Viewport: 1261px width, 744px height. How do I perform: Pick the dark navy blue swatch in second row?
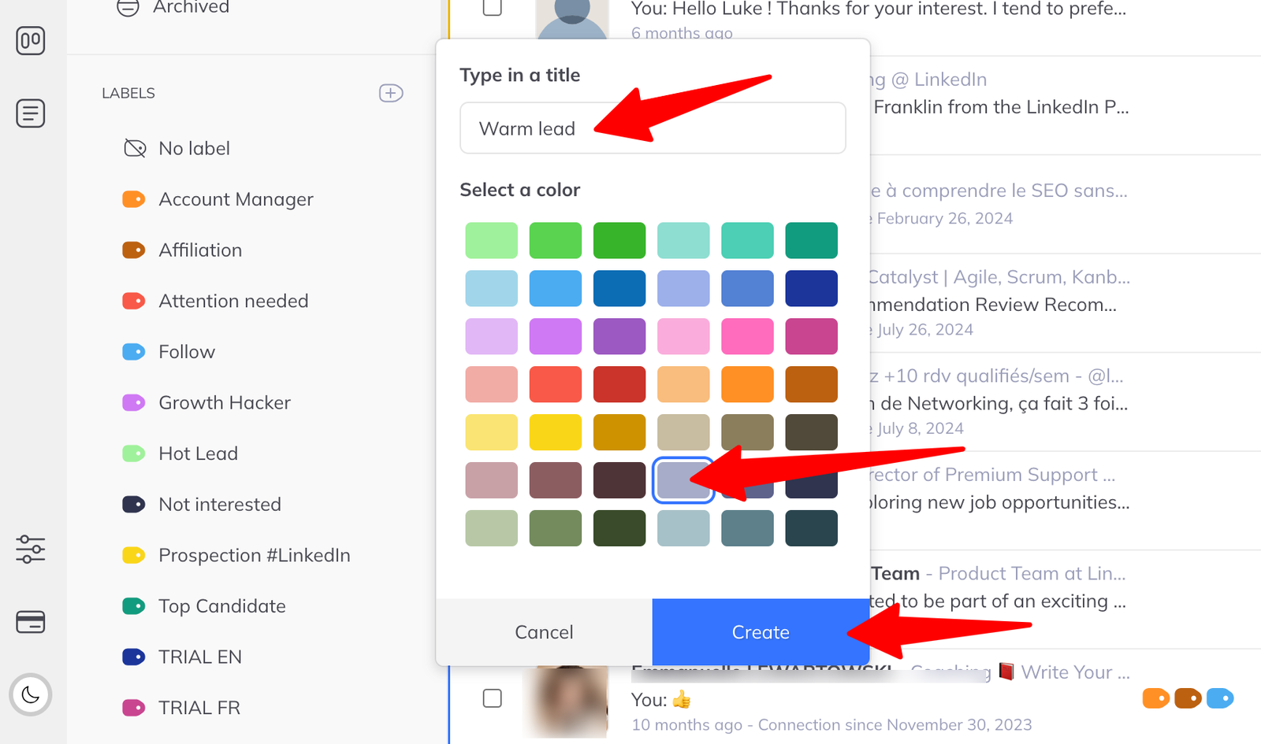pyautogui.click(x=811, y=288)
